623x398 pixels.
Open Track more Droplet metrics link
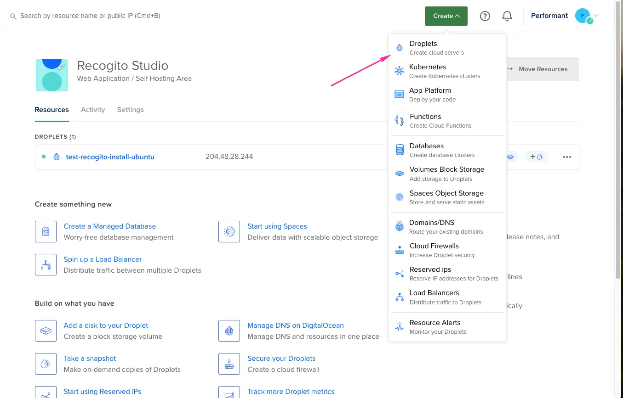[x=291, y=392]
